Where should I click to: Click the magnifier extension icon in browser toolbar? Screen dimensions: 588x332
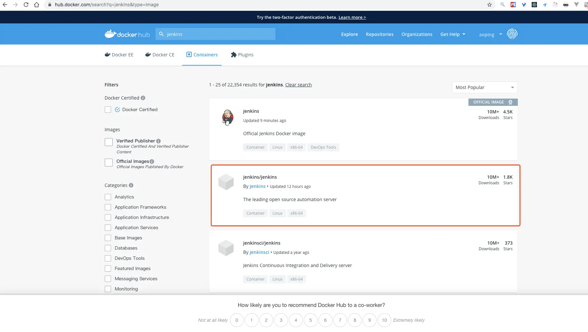(502, 5)
